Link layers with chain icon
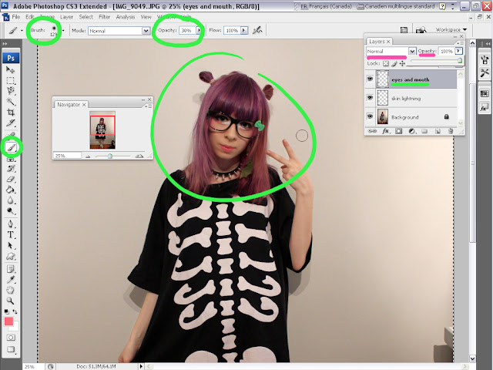The height and width of the screenshot is (370, 493). click(372, 131)
